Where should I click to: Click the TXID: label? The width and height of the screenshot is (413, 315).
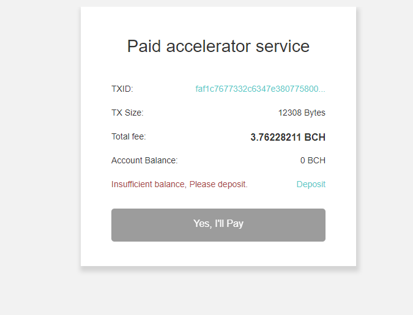(122, 89)
